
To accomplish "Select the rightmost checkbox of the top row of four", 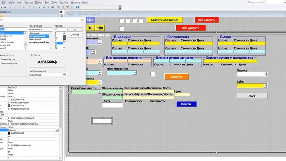I will point(141,21).
